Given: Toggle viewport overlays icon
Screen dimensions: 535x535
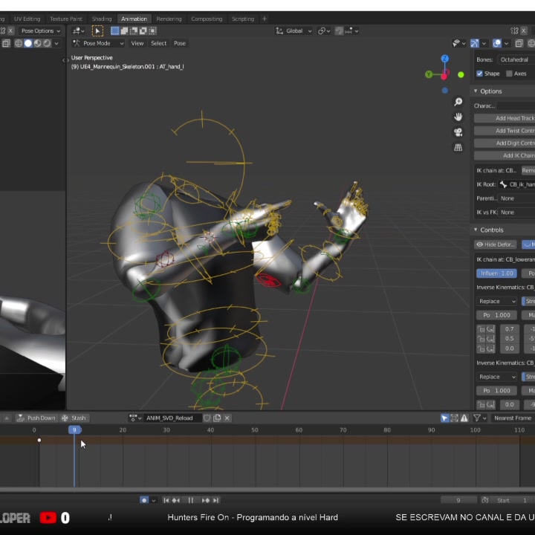Looking at the screenshot, I should [497, 43].
